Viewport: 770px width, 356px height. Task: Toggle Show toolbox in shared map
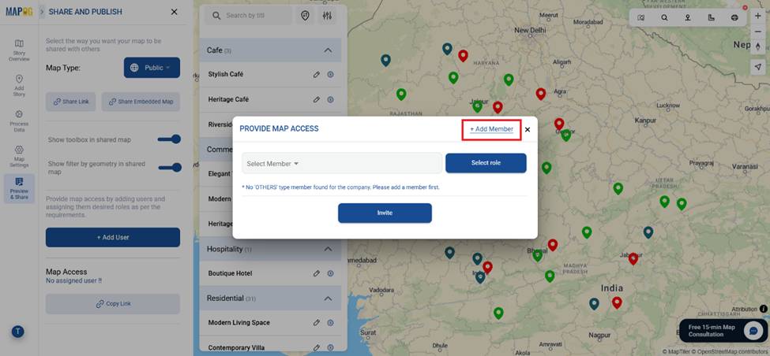[170, 139]
